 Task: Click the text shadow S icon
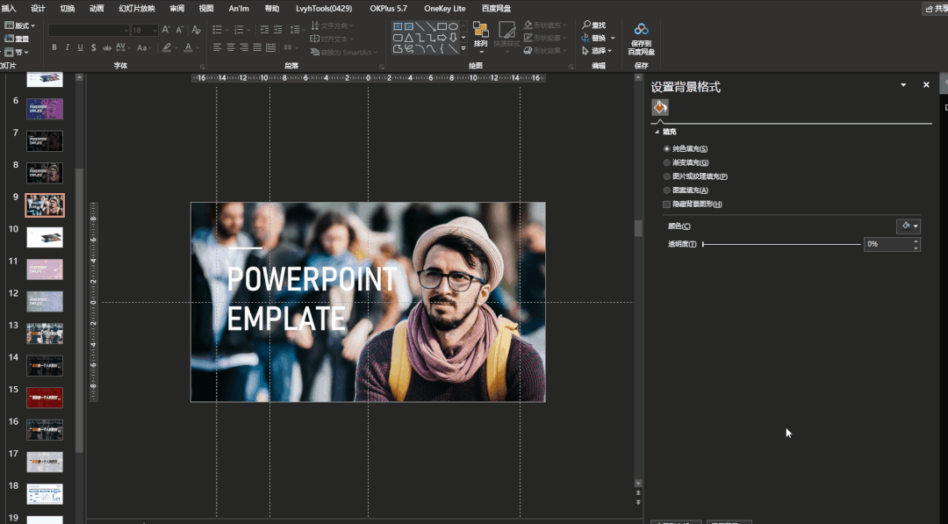click(x=93, y=47)
